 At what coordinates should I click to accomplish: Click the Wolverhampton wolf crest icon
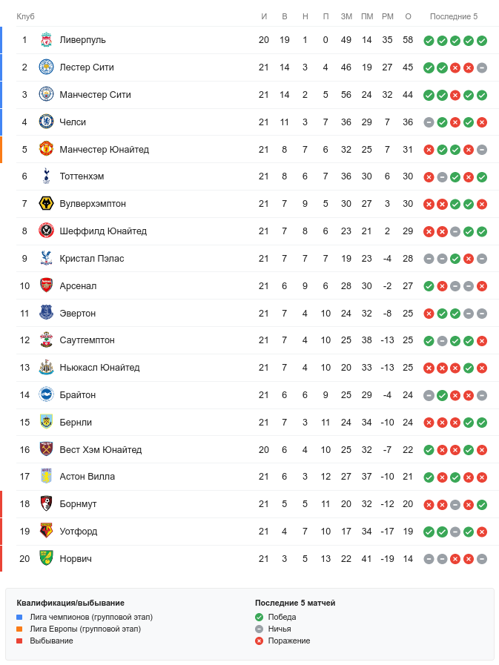tap(46, 204)
